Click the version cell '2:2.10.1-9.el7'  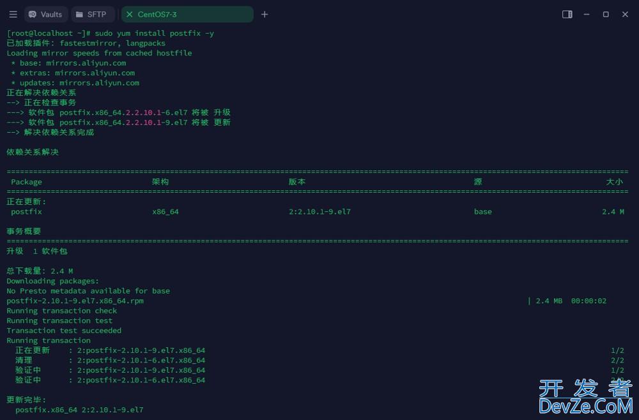(x=320, y=212)
